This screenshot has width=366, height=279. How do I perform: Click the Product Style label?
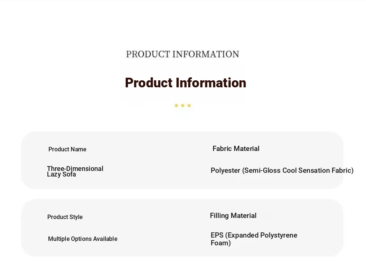65,217
